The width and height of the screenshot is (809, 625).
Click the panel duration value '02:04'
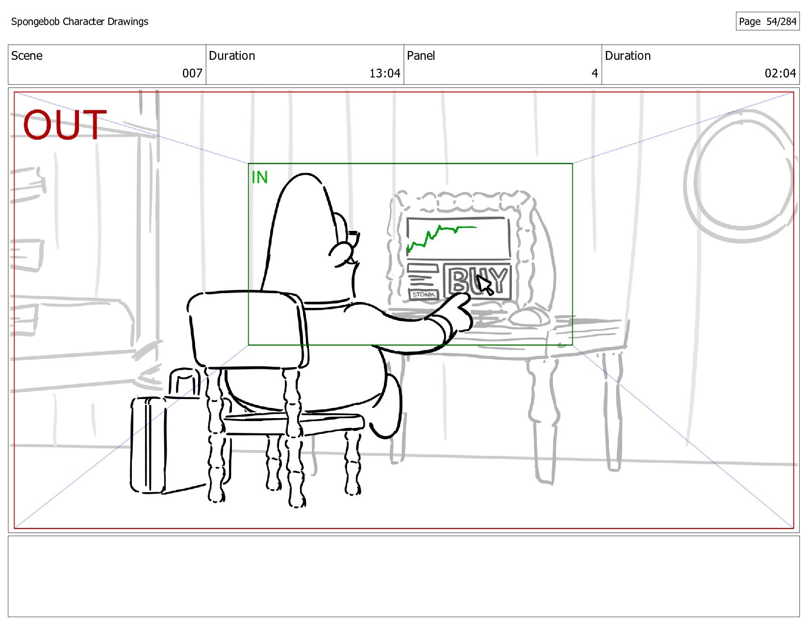780,74
